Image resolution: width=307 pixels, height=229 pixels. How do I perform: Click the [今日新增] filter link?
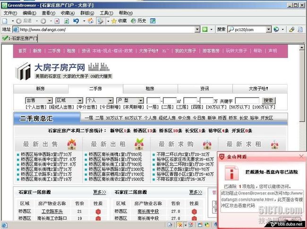pos(110,107)
